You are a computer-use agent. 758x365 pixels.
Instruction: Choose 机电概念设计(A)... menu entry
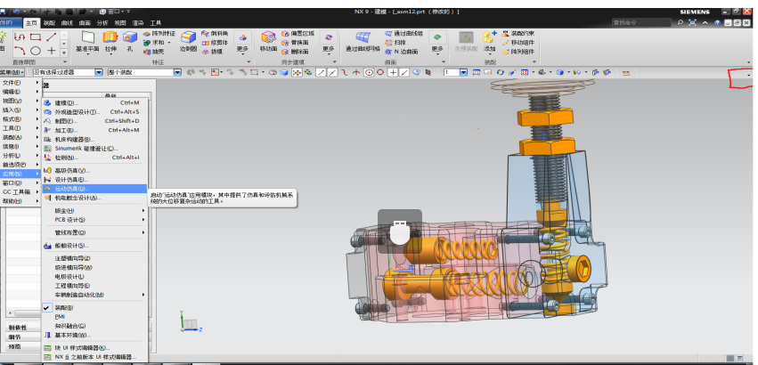pyautogui.click(x=94, y=198)
